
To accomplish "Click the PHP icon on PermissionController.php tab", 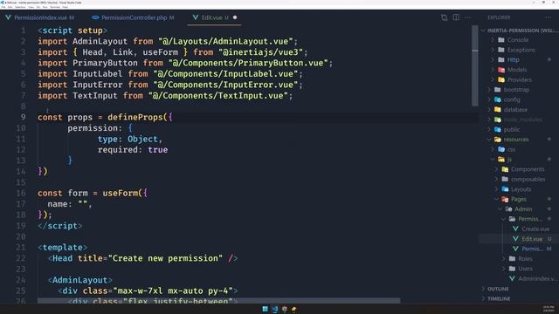I will (x=95, y=17).
